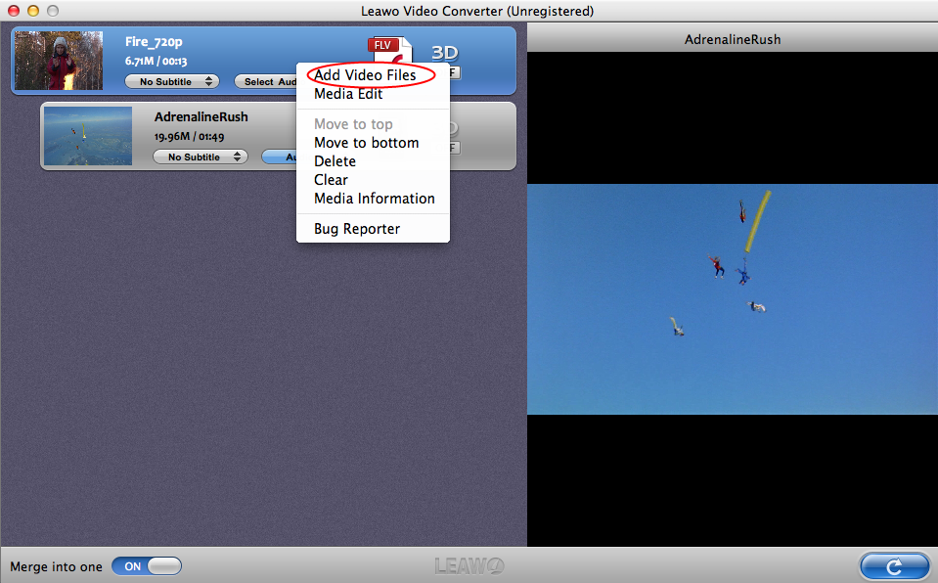938x583 pixels.
Task: Select the Fire_720p video thumbnail
Action: (59, 61)
